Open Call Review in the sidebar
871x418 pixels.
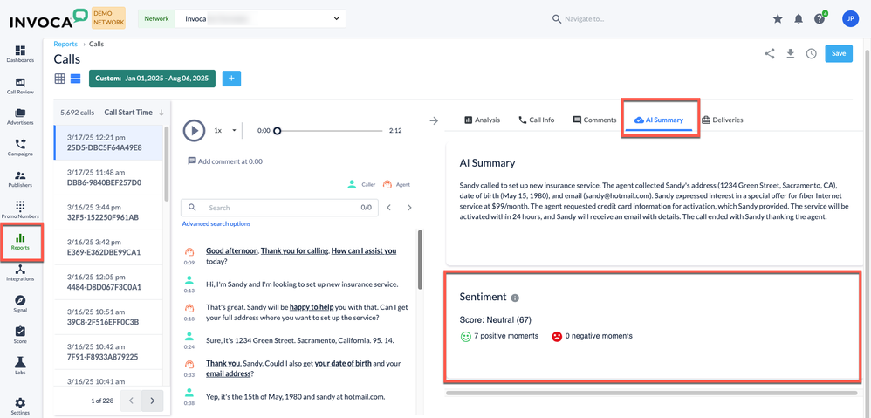coord(20,86)
